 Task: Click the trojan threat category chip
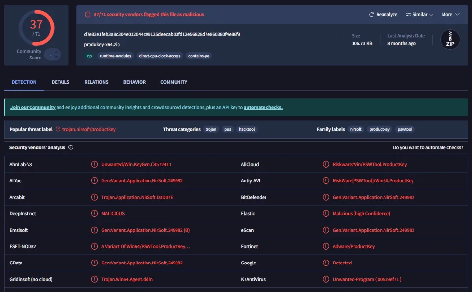pyautogui.click(x=211, y=129)
